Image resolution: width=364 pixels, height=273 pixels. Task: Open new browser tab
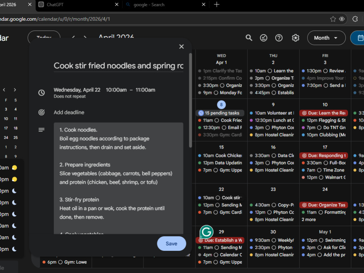[217, 4]
